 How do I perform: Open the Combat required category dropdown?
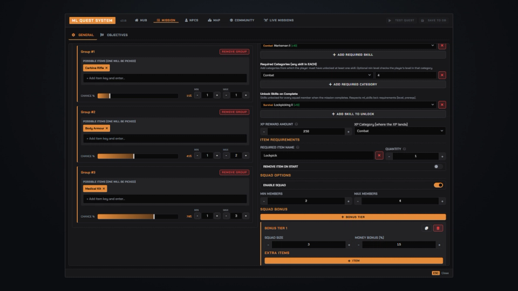pos(317,75)
